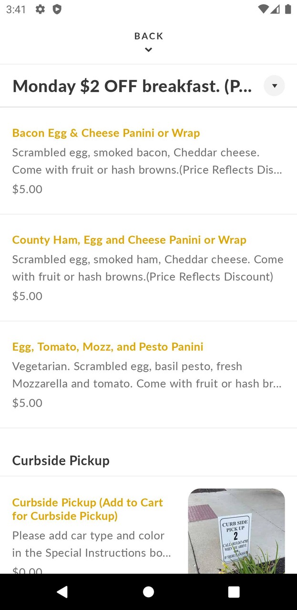Viewport: 297px width, 610px height.
Task: Tap the Monday $2 OFF breakfast heading
Action: click(132, 86)
